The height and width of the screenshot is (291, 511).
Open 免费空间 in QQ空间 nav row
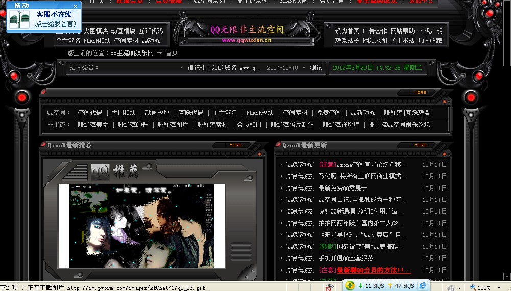click(329, 112)
